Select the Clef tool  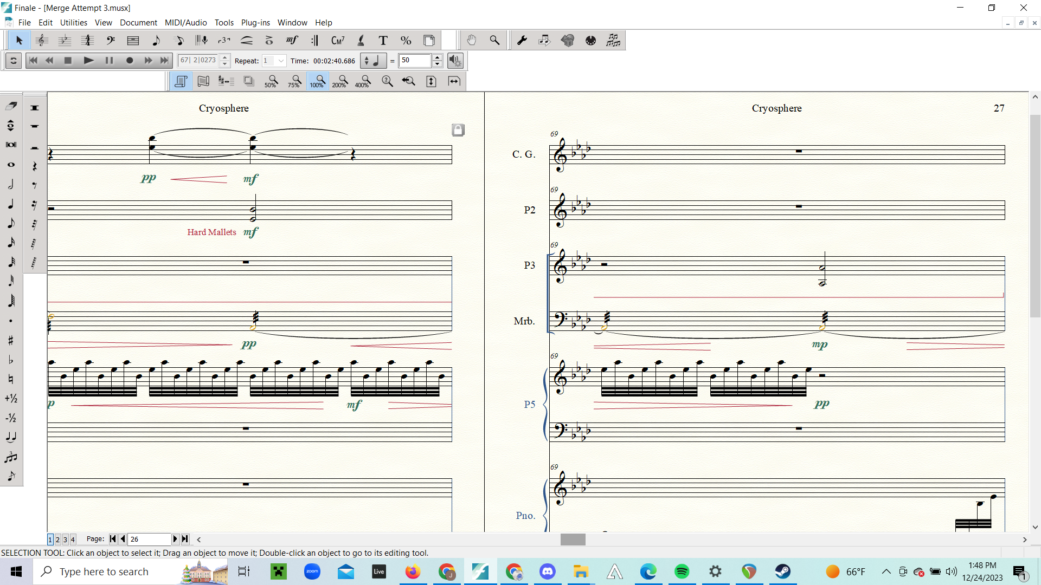point(111,41)
